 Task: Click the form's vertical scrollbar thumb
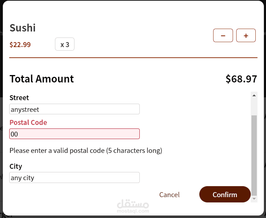(x=254, y=156)
